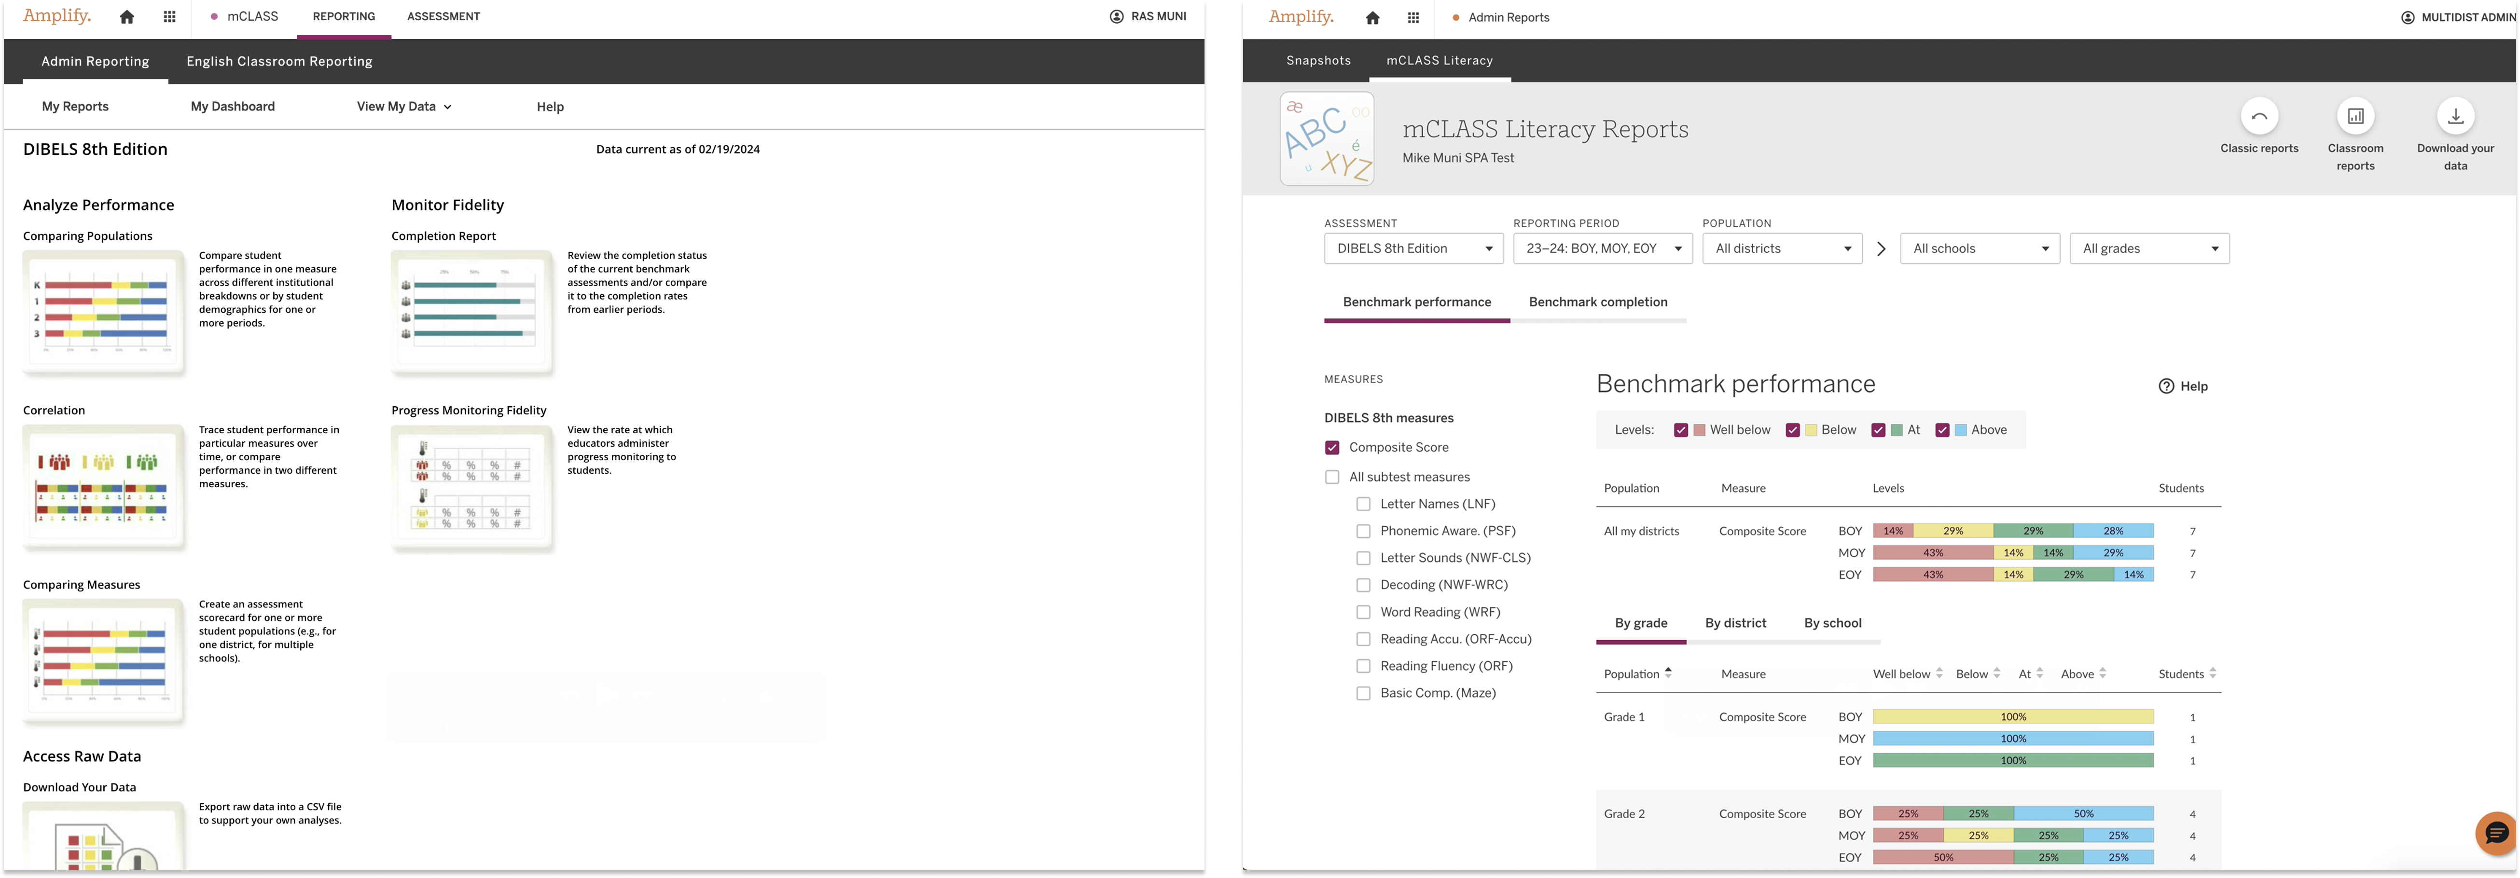Sort table by Well below column

[x=1939, y=672]
